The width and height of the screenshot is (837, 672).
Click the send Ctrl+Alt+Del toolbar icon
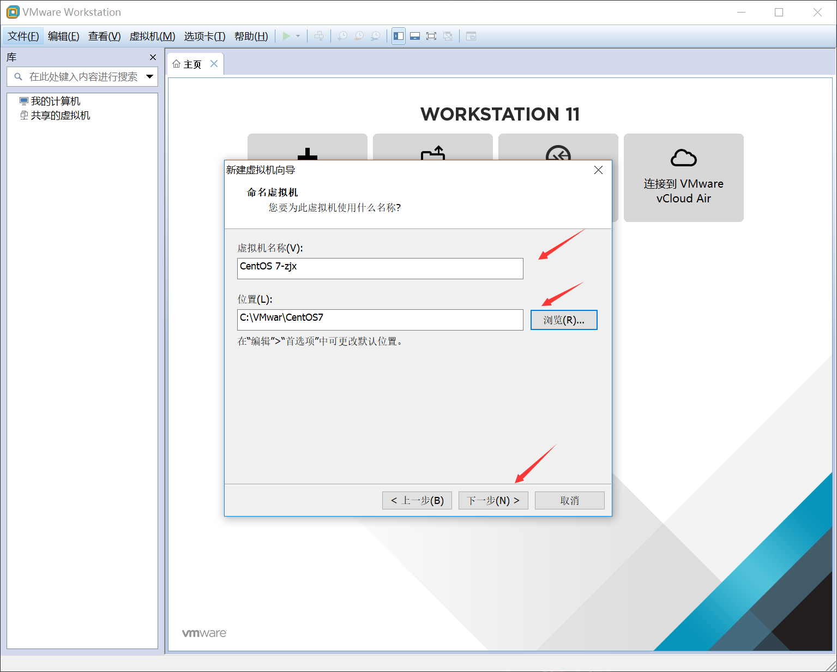click(319, 36)
